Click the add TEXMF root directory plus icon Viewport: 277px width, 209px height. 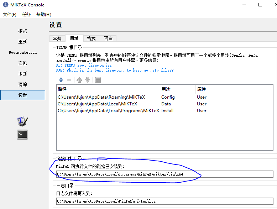click(61, 80)
